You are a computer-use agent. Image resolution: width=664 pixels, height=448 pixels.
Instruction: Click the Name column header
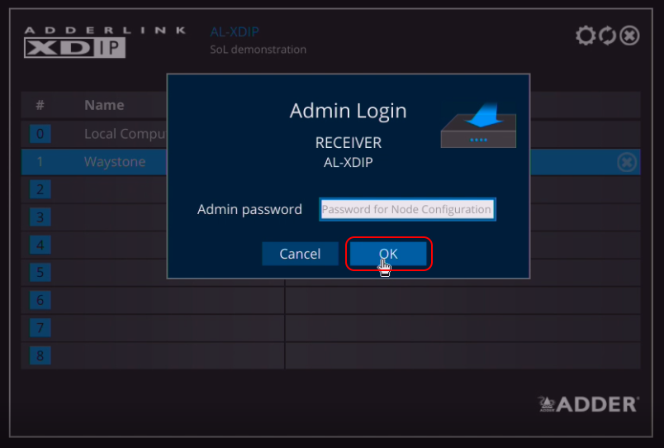click(x=104, y=105)
